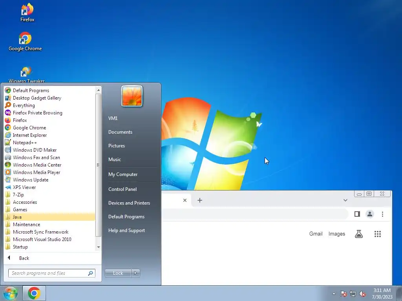The image size is (402, 301).
Task: Click Chrome address bar
Action: coord(254,214)
